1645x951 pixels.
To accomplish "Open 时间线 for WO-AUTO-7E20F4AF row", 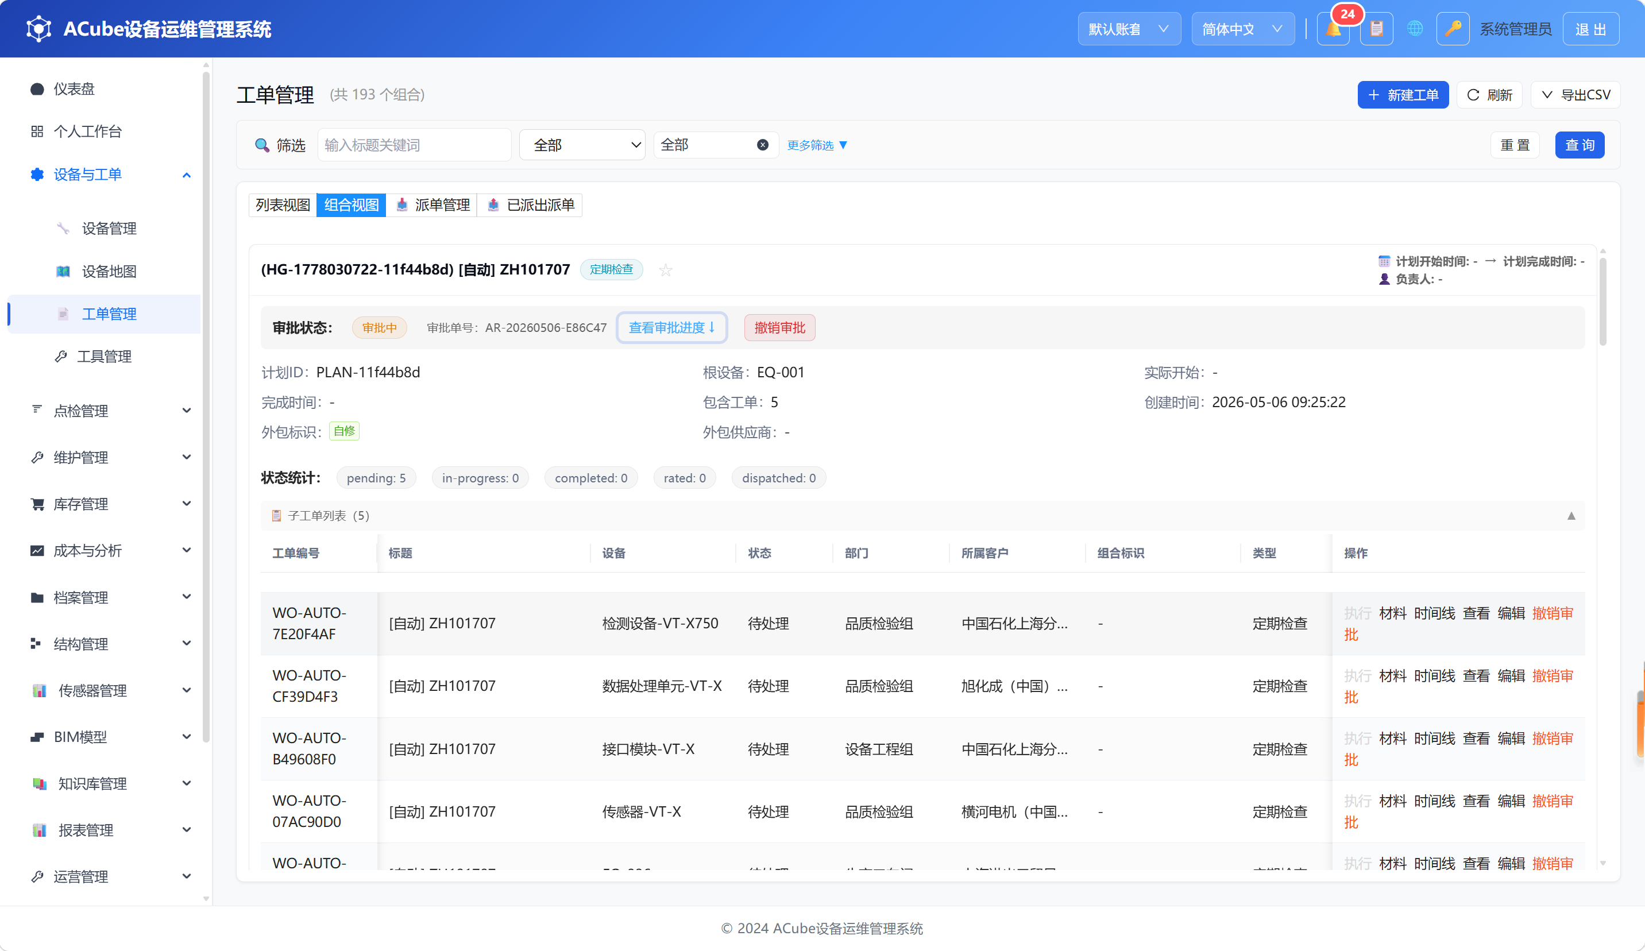I will point(1434,613).
